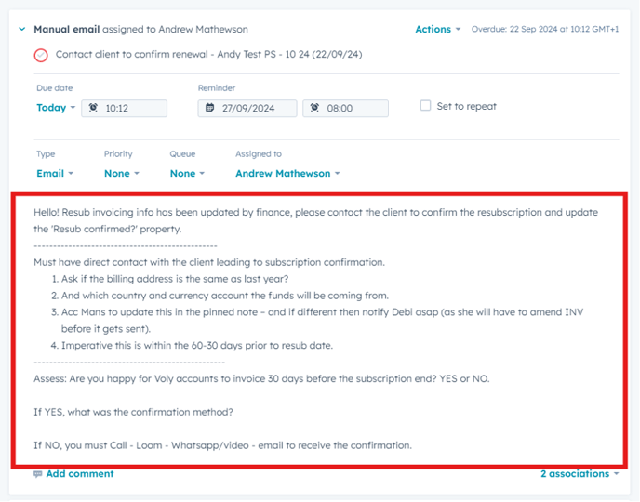Screen dimensions: 640x502
Task: Click the clock icon in reminder time field
Action: pyautogui.click(x=314, y=108)
